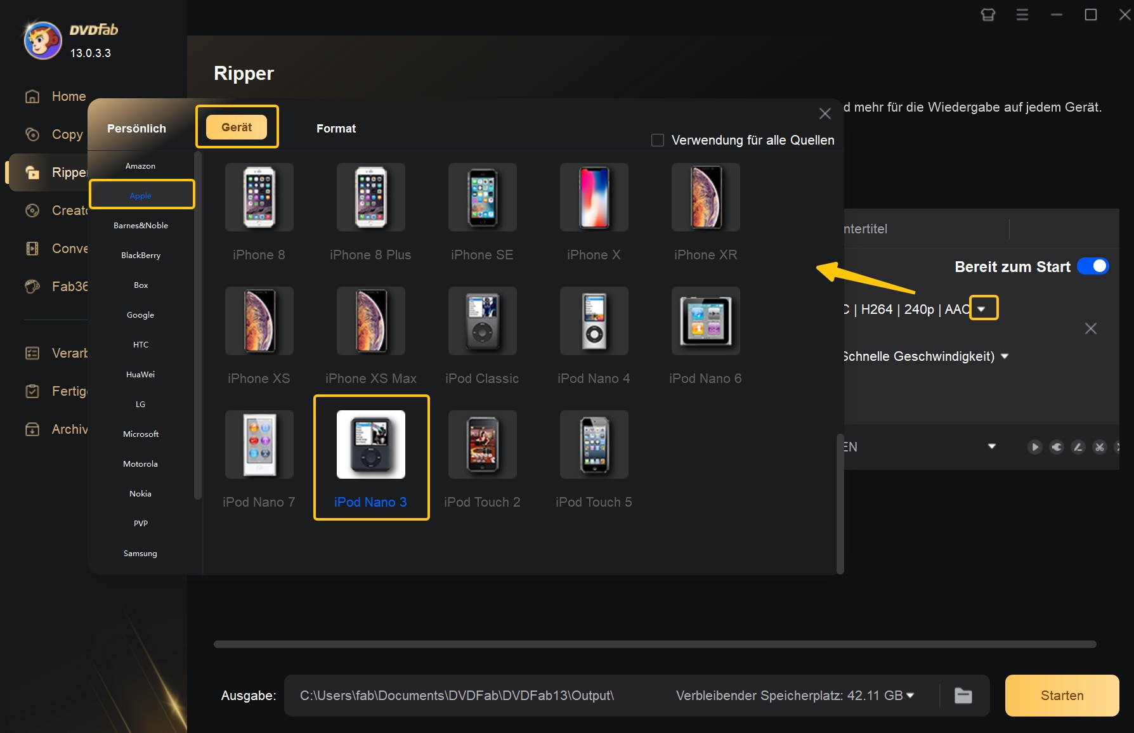Screen dimensions: 1134x733
Task: Select Microsoft in the brand list
Action: [x=141, y=434]
